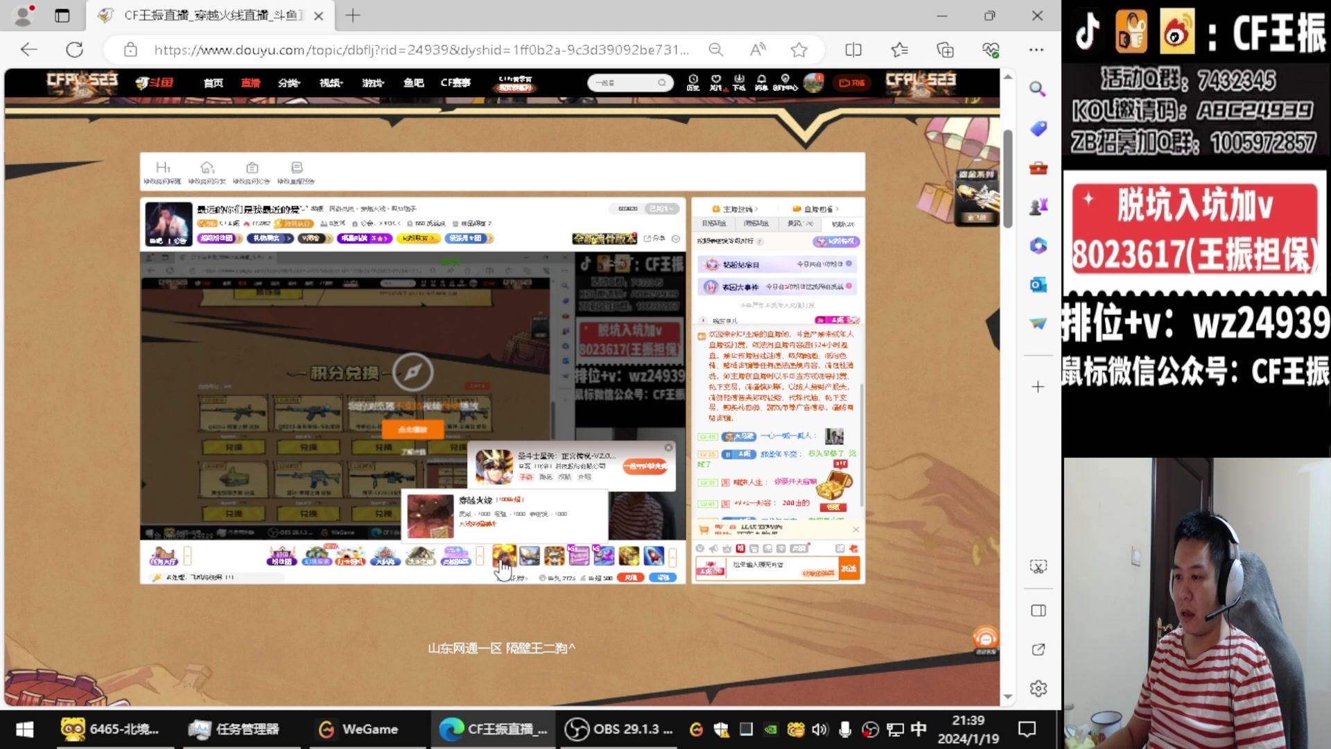The image size is (1331, 749).
Task: Open the Douyu history (历史) icon
Action: click(x=693, y=82)
